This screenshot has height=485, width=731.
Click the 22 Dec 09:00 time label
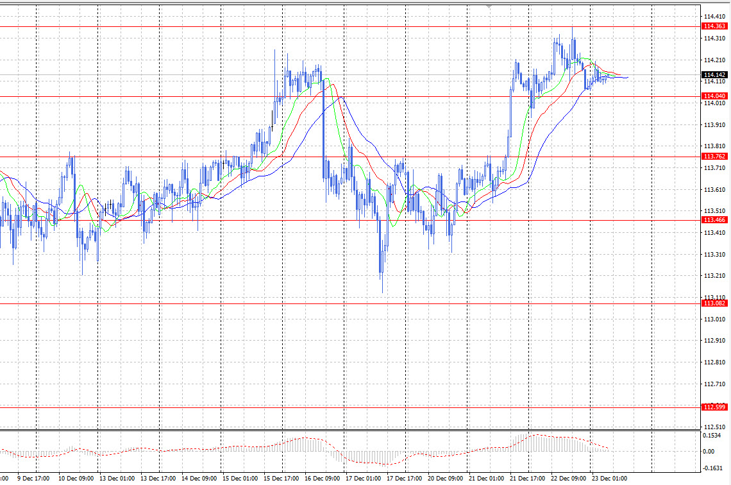(568, 479)
